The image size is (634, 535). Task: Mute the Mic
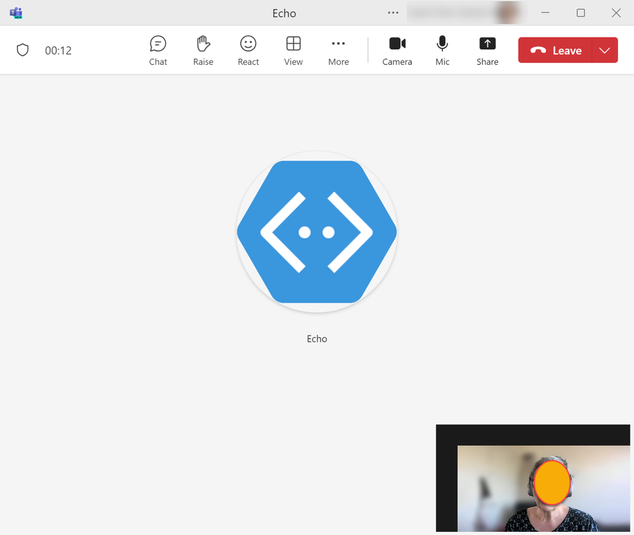click(x=442, y=51)
